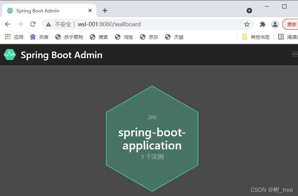Open the 阅读 reading list
Viewport: 298px width, 196px height.
288,37
